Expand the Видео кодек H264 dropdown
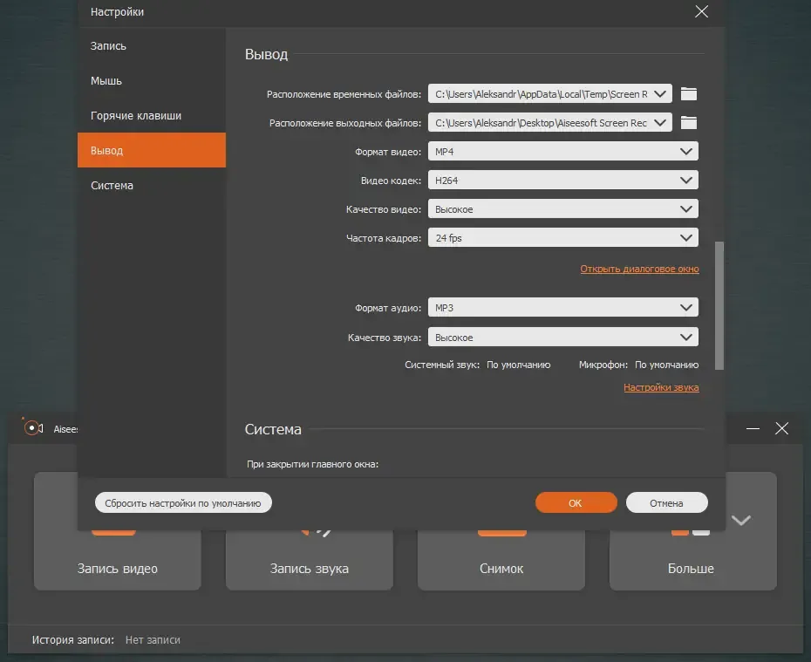Viewport: 811px width, 662px height. pos(562,181)
